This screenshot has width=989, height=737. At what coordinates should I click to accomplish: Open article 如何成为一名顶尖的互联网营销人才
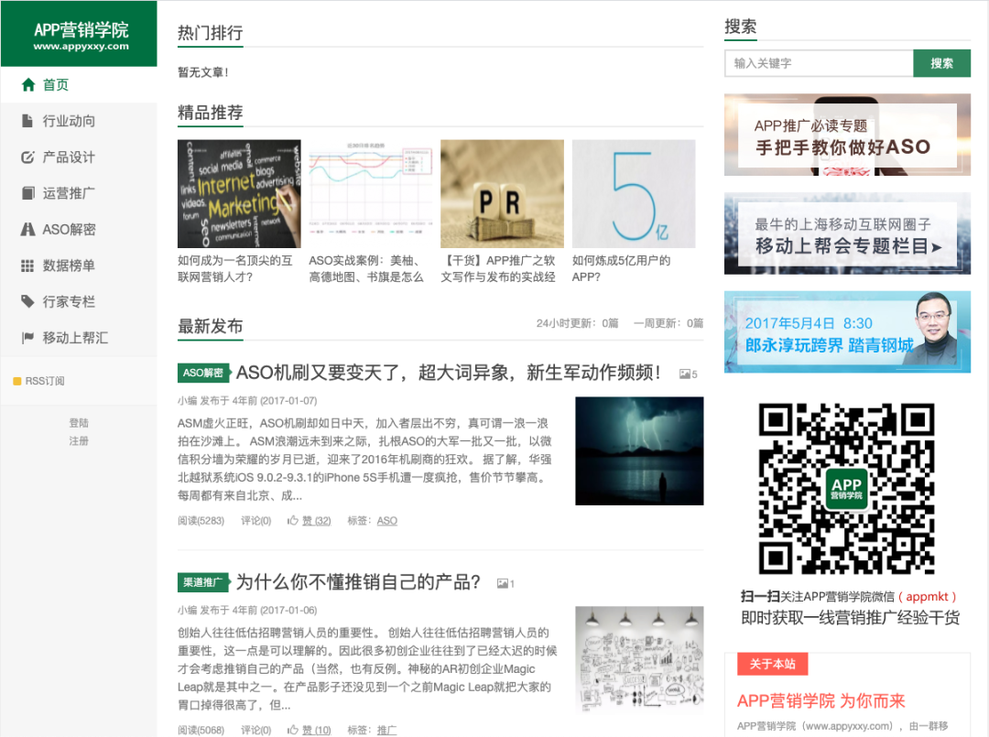click(235, 268)
